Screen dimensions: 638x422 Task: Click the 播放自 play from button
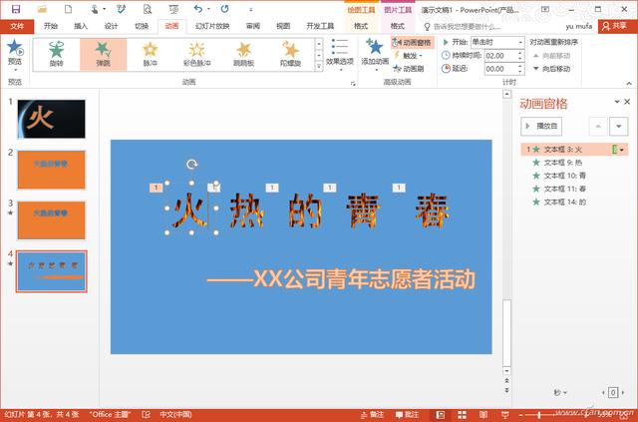[541, 127]
